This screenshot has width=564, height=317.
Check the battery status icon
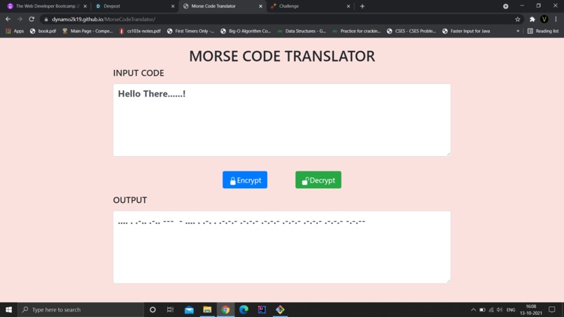click(x=482, y=309)
